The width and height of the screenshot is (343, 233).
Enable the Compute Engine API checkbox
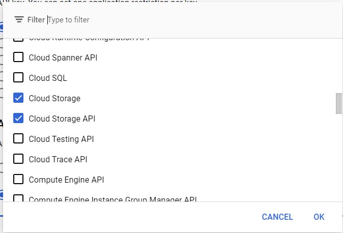(x=18, y=180)
